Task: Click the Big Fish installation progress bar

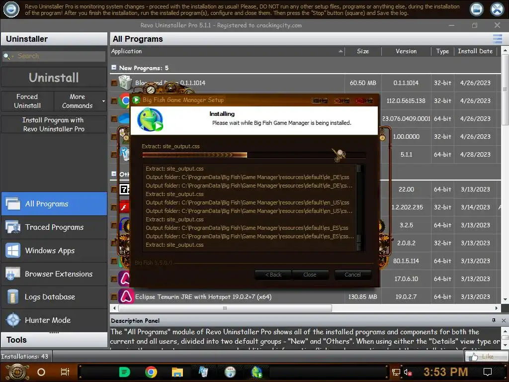Action: point(254,155)
